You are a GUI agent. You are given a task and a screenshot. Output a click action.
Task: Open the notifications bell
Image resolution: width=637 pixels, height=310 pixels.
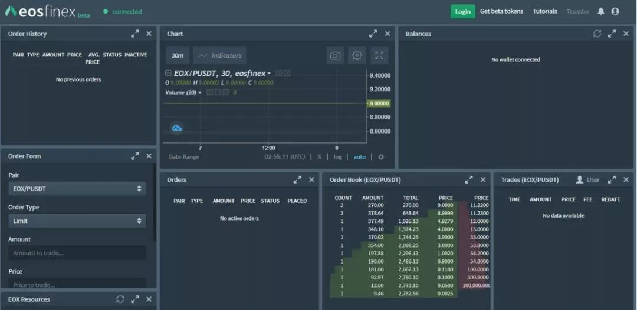tap(601, 11)
